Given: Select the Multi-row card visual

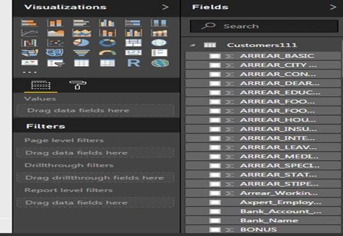Looking at the screenshot, I should pyautogui.click(x=159, y=53).
